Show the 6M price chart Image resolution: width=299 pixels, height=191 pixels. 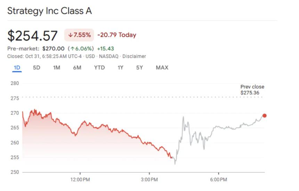pyautogui.click(x=77, y=68)
